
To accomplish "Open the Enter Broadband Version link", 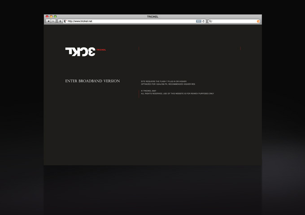I will [x=92, y=81].
